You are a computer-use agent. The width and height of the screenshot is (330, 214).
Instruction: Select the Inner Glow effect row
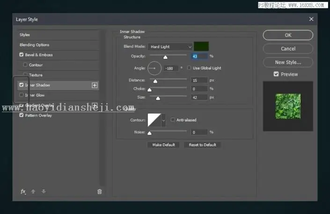[59, 95]
